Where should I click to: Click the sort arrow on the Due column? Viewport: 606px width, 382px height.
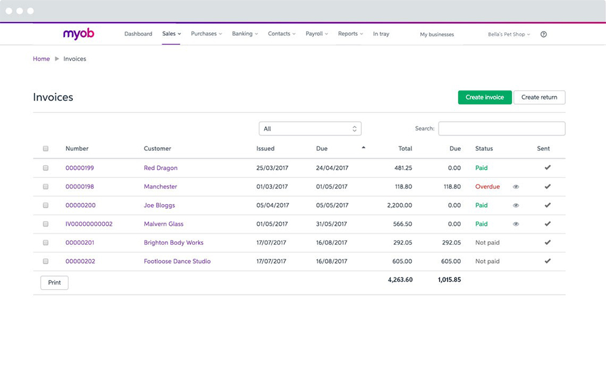pyautogui.click(x=364, y=147)
